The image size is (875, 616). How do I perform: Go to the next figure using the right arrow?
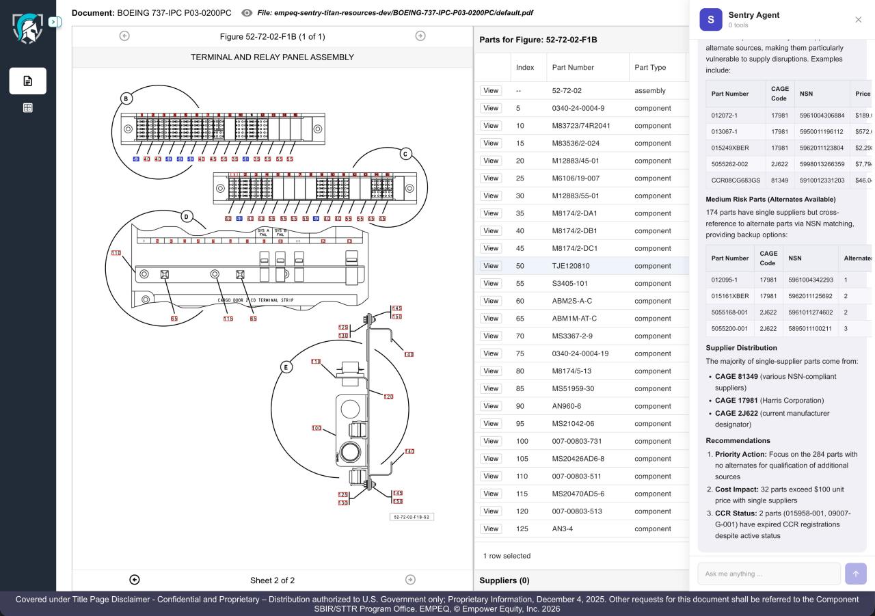point(420,36)
